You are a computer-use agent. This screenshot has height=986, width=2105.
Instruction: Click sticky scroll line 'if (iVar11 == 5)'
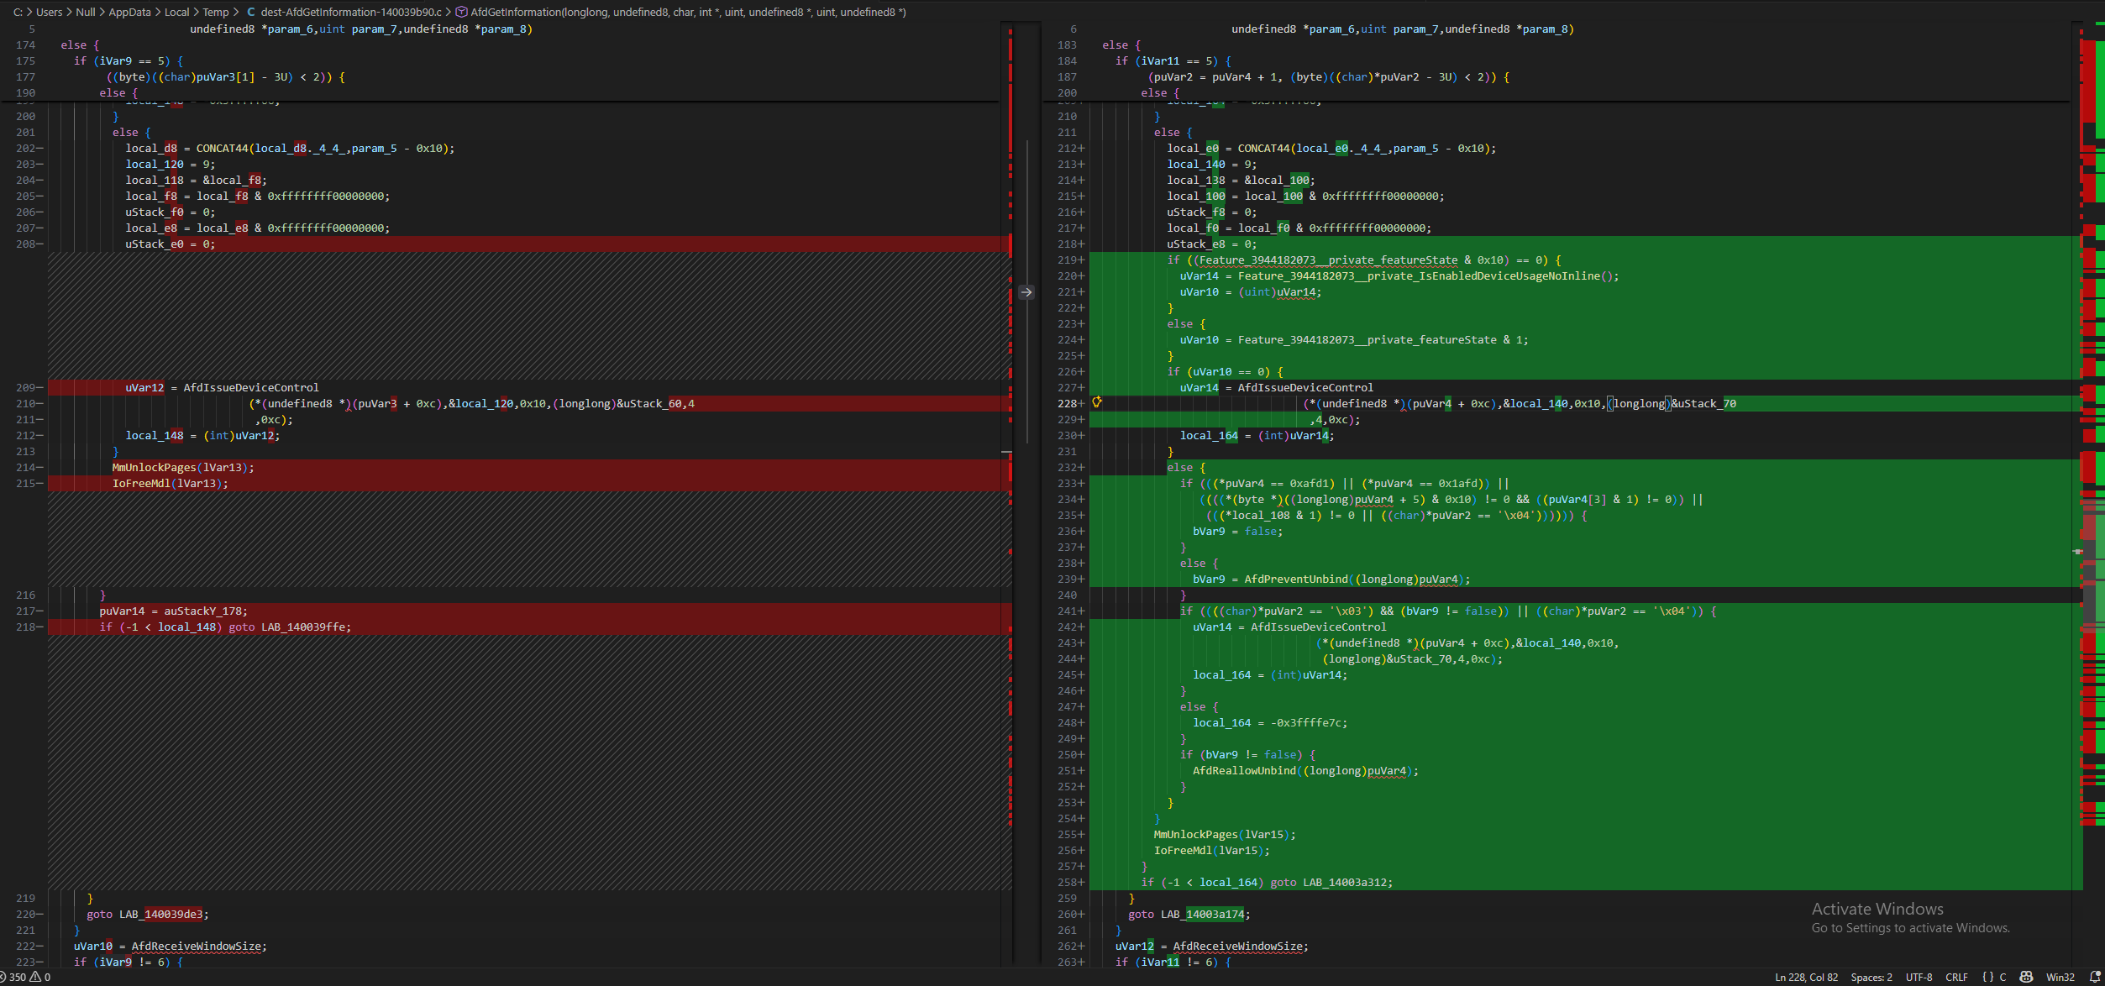(1172, 60)
